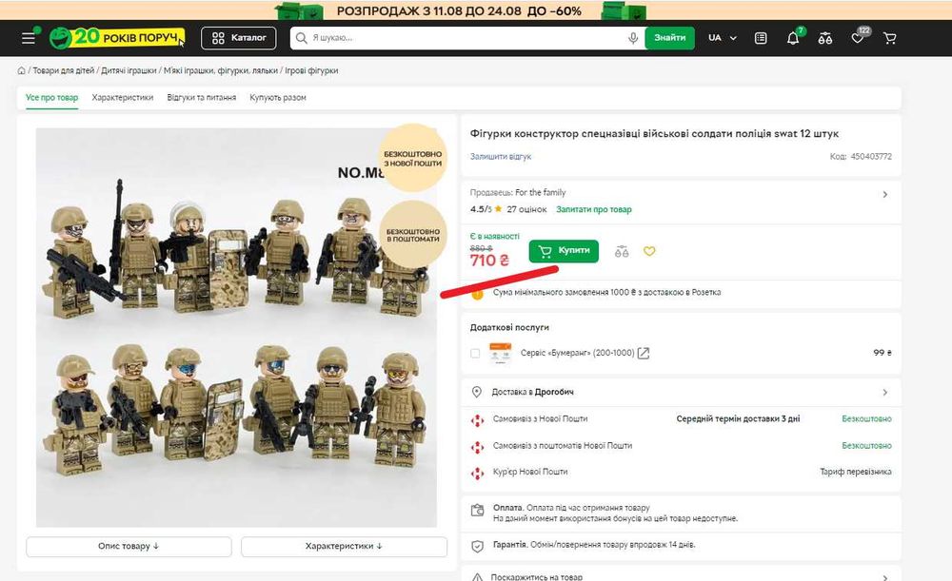Expand Поскаржитись на товар chevron
Image resolution: width=952 pixels, height=581 pixels.
click(885, 577)
